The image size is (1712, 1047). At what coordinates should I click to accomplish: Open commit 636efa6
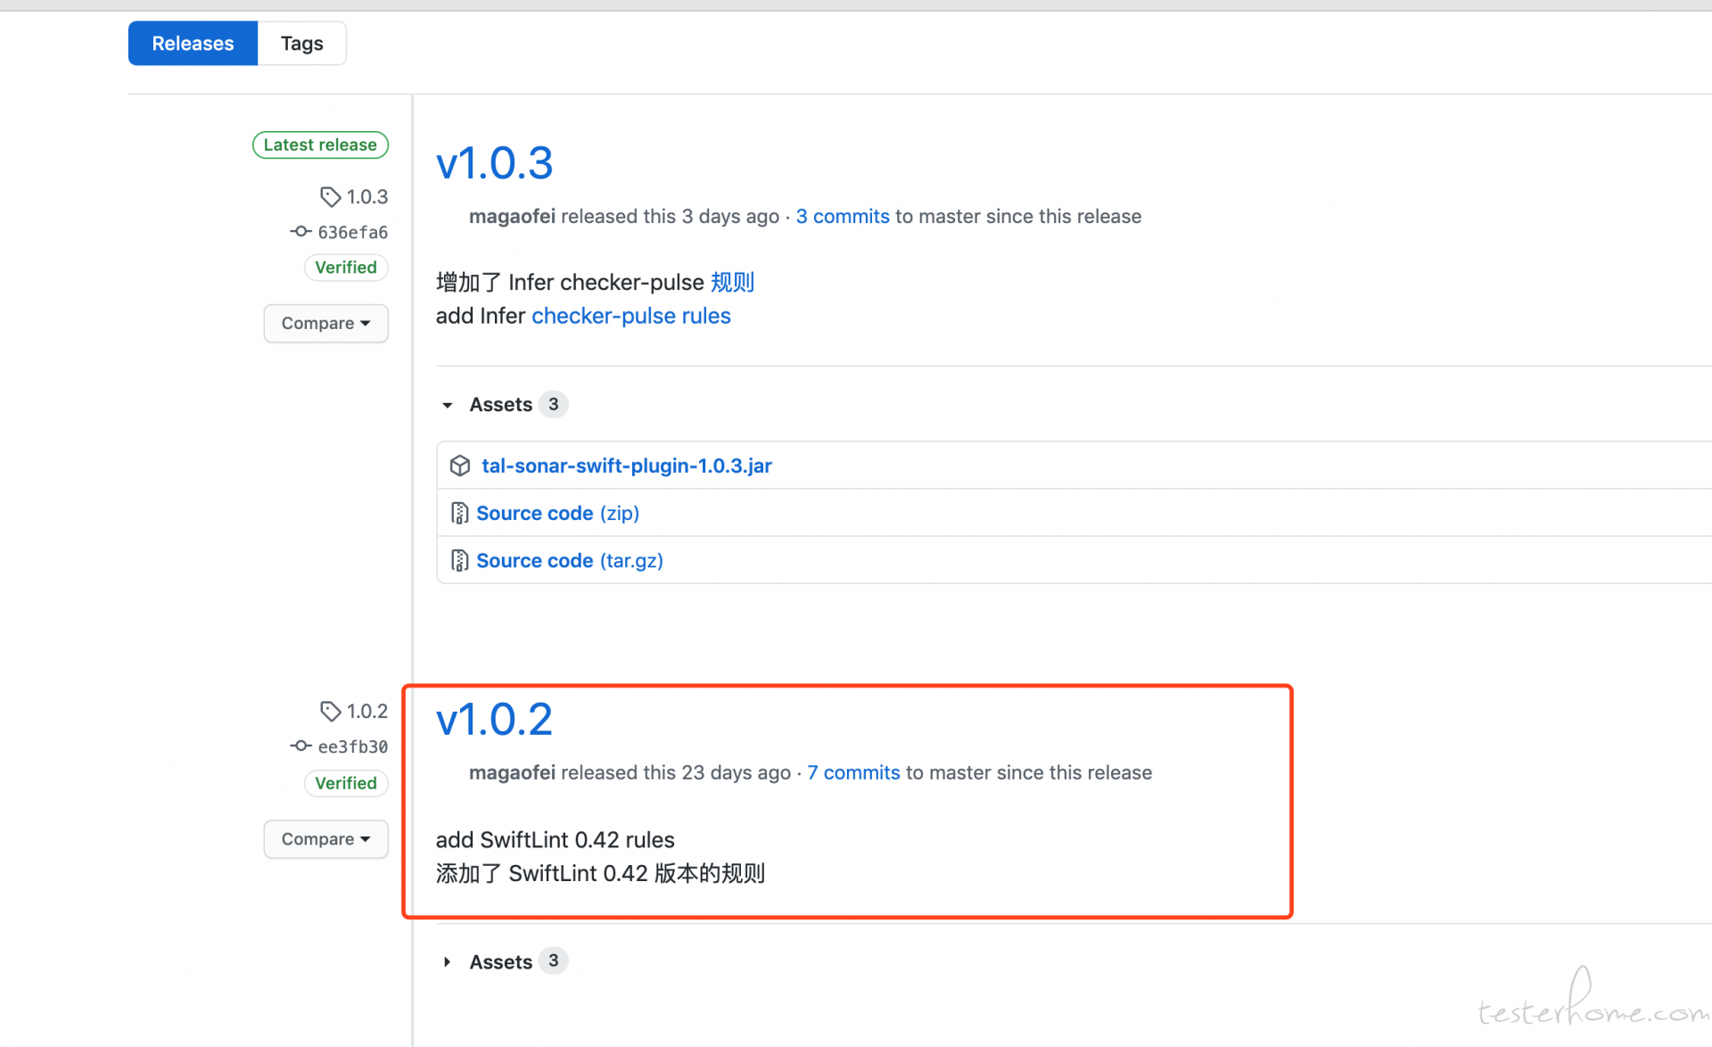click(x=353, y=232)
